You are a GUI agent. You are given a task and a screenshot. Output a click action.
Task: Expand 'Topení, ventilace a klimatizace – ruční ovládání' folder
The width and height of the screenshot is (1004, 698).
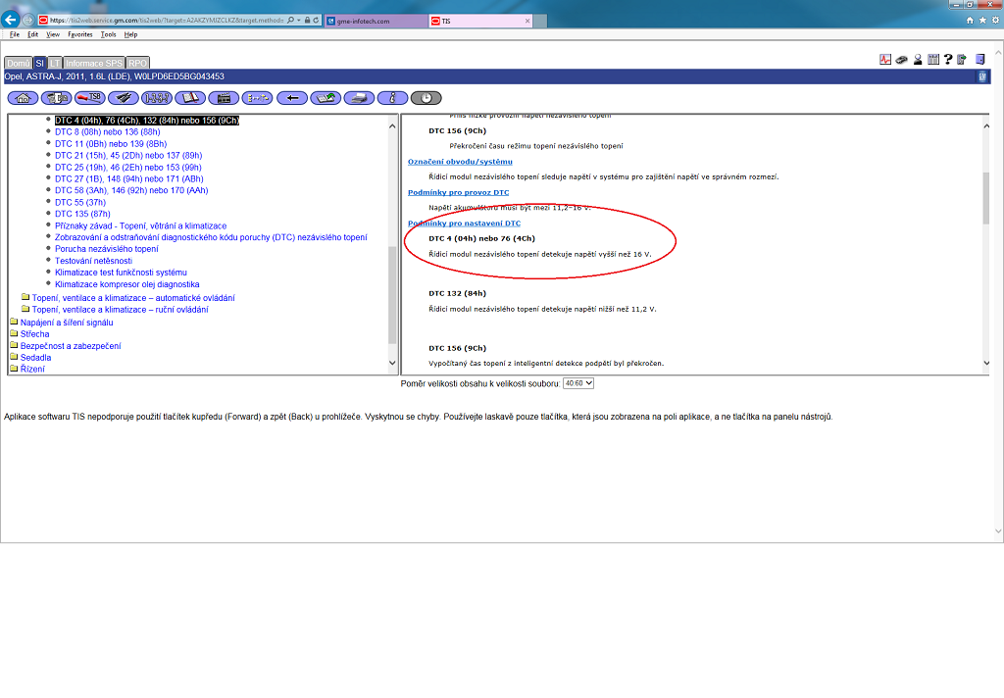click(x=119, y=310)
